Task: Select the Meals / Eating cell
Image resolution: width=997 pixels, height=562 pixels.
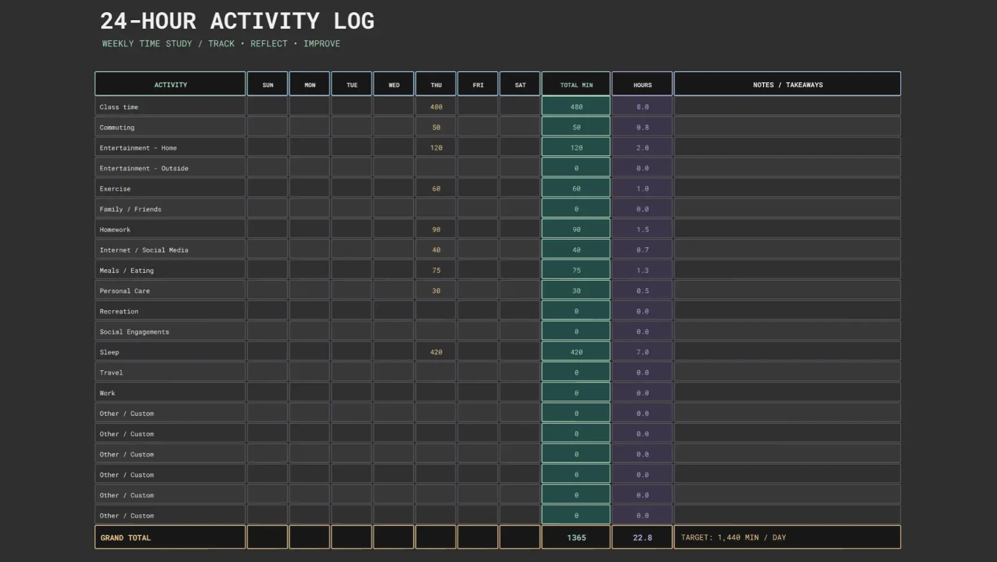Action: click(x=170, y=270)
